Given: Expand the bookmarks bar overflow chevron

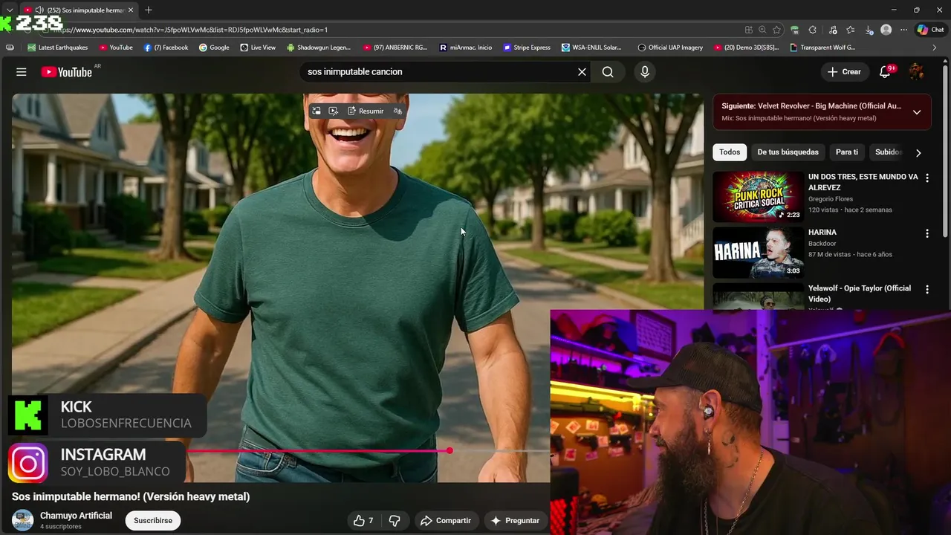Looking at the screenshot, I should (935, 48).
